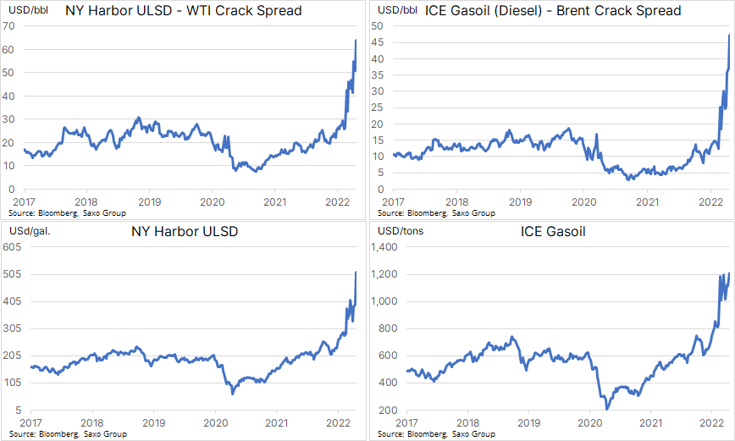Click the 70 y-axis value in the WTI chart
Image resolution: width=735 pixels, height=441 pixels.
point(8,26)
